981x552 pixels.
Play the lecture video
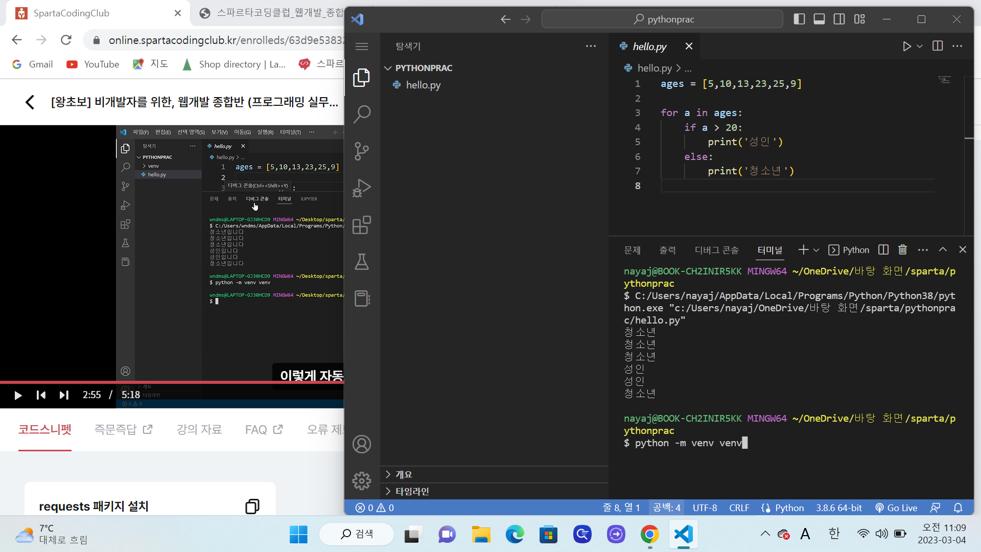(18, 395)
